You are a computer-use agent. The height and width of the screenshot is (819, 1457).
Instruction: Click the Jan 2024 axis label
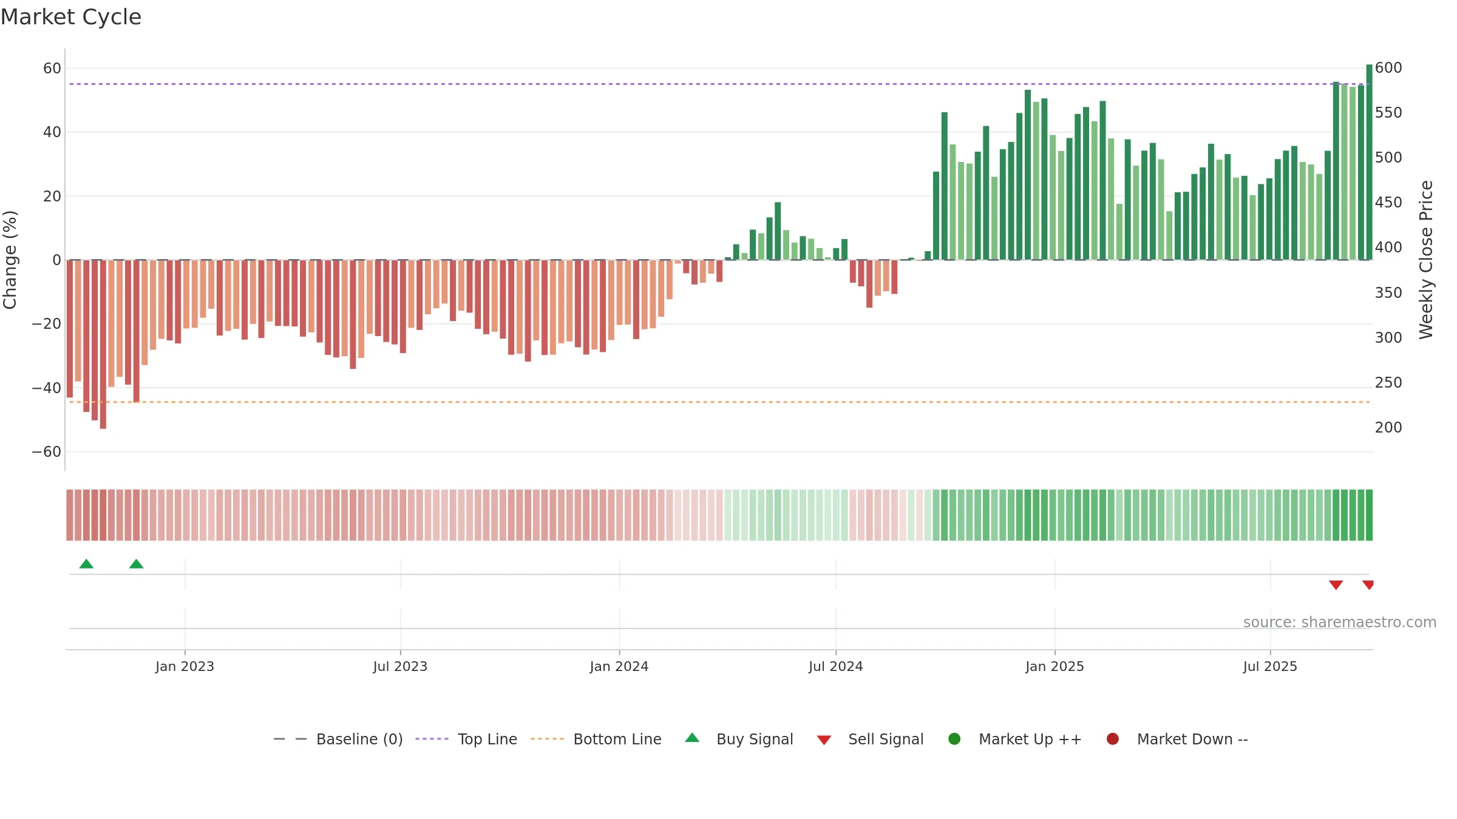coord(619,666)
